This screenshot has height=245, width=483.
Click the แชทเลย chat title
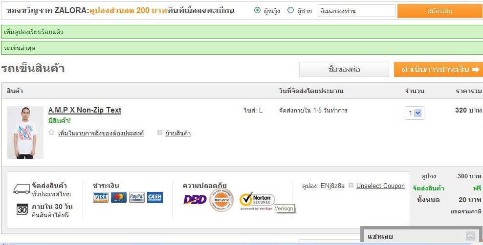(x=380, y=236)
